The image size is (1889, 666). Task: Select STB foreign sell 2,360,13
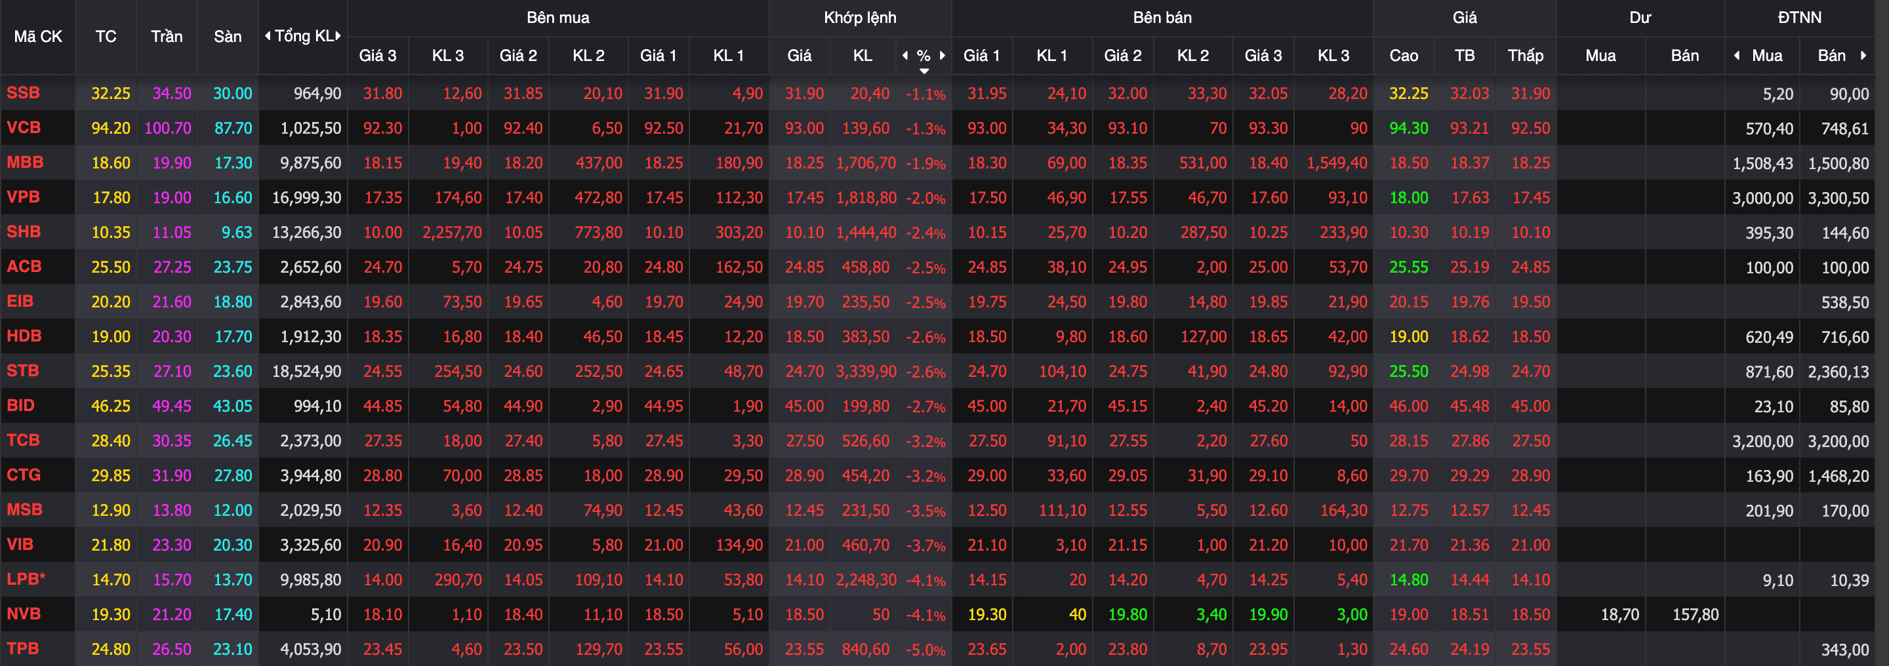(x=1838, y=372)
